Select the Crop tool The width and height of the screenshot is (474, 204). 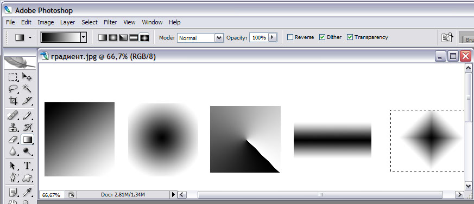pos(12,100)
